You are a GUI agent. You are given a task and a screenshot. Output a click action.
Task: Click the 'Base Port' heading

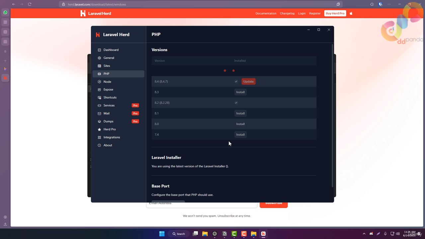(160, 186)
